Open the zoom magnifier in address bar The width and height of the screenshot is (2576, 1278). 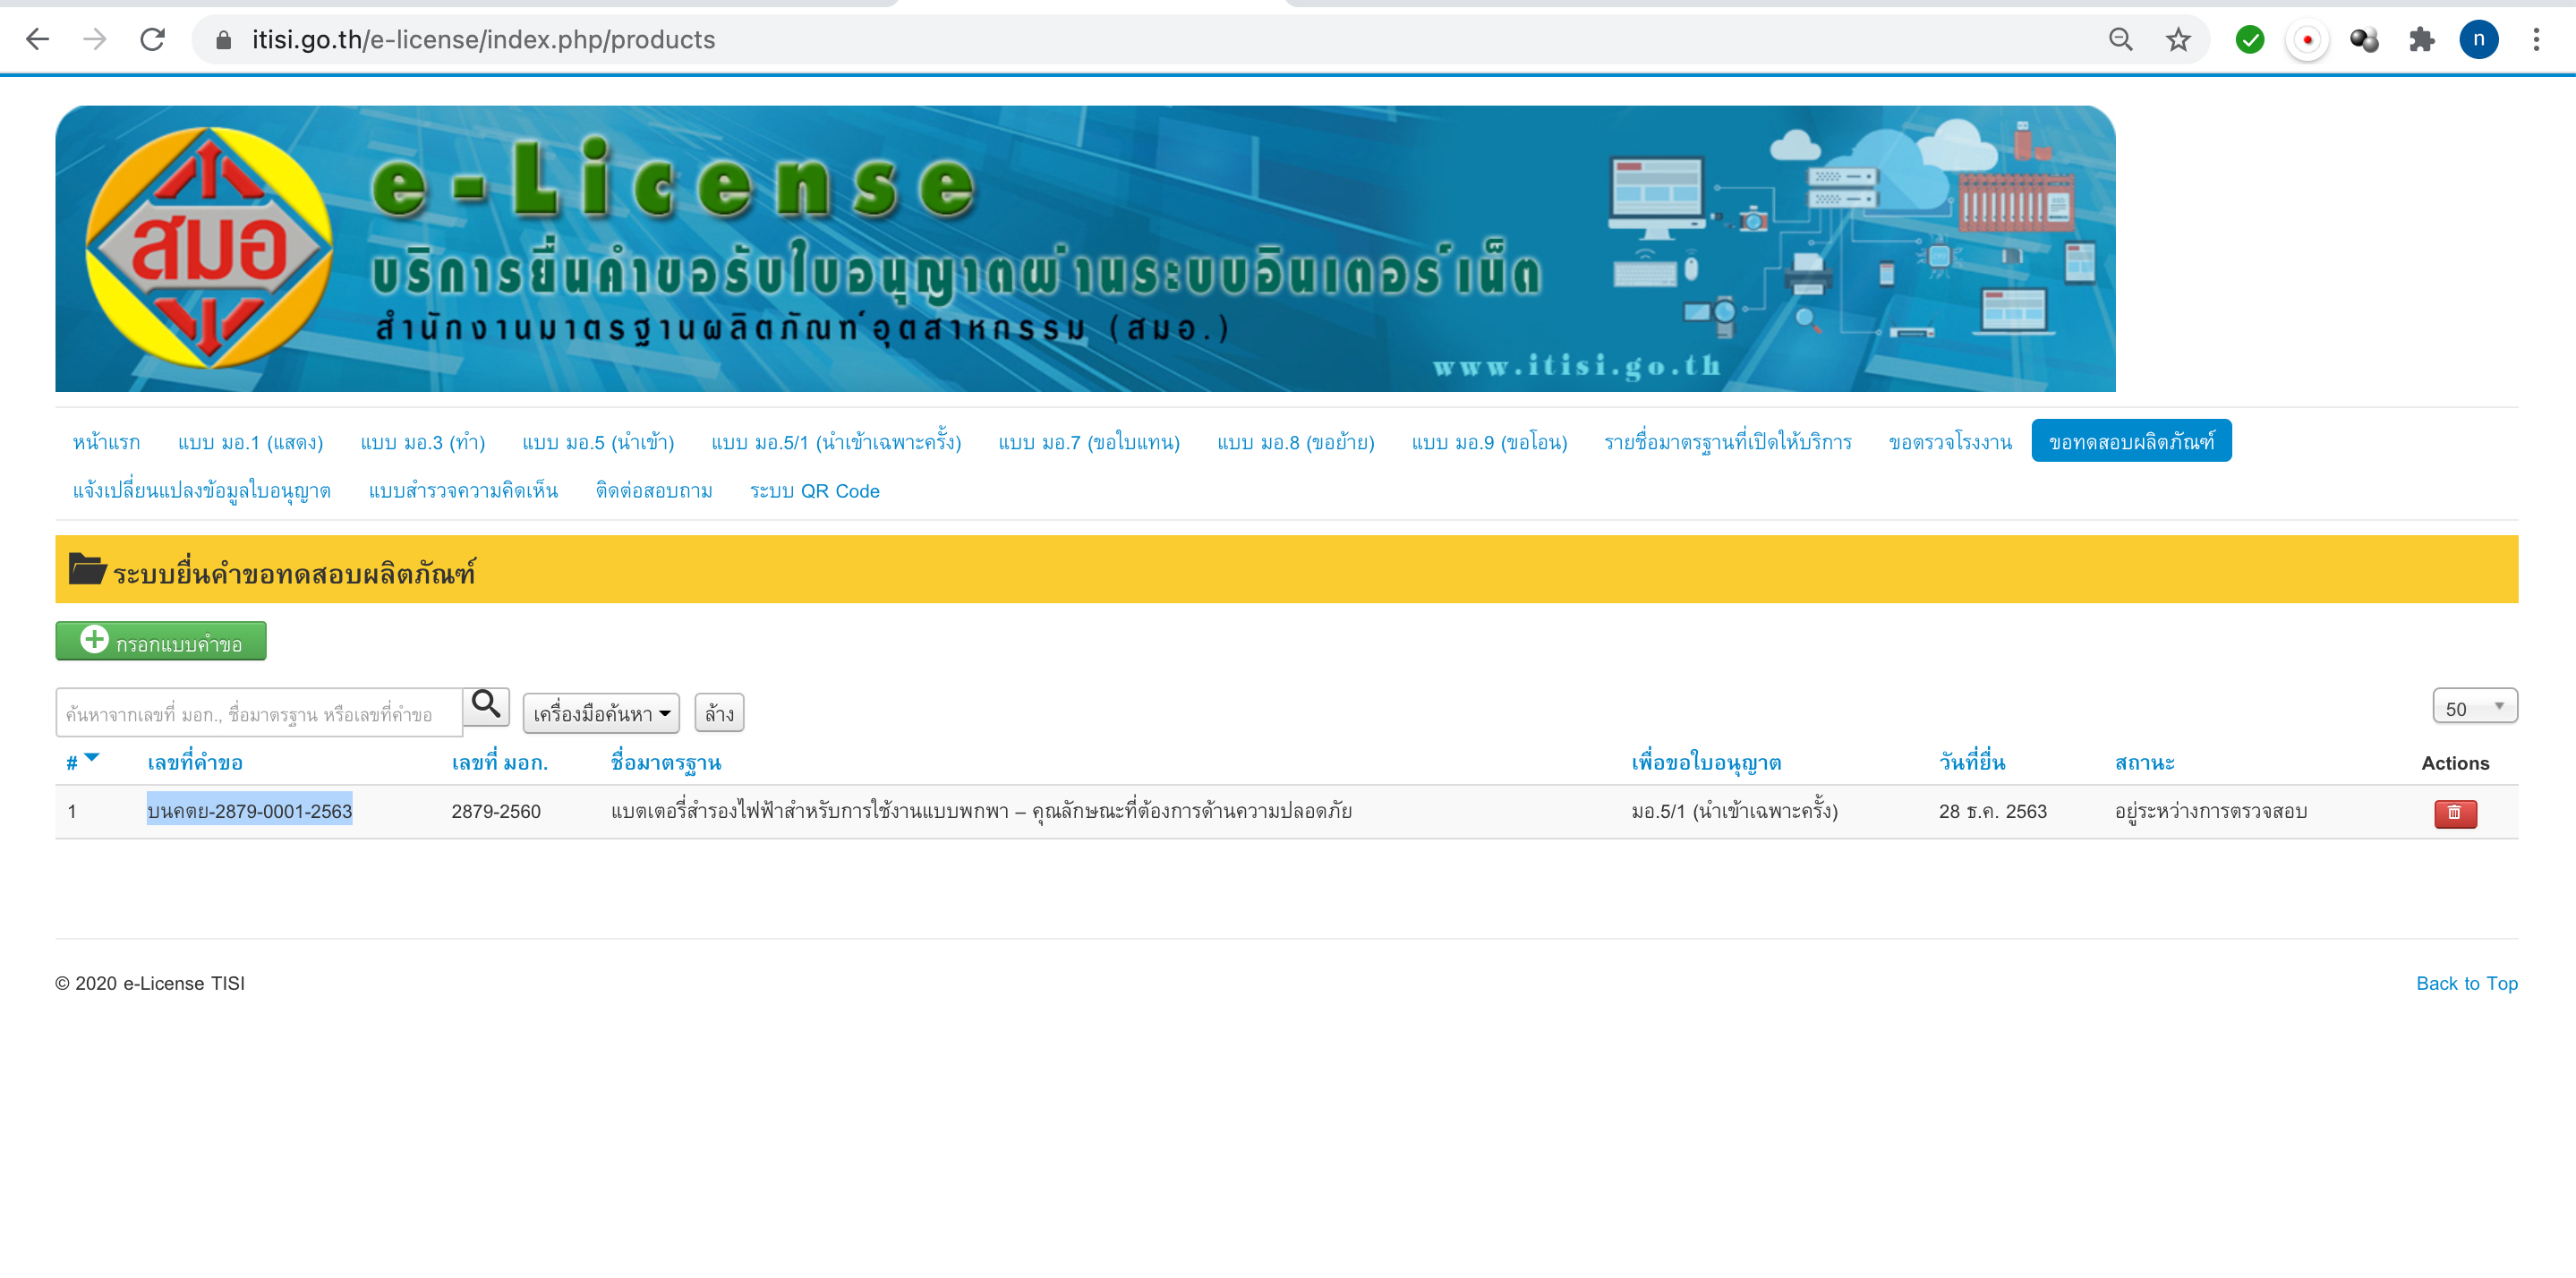click(x=2120, y=40)
